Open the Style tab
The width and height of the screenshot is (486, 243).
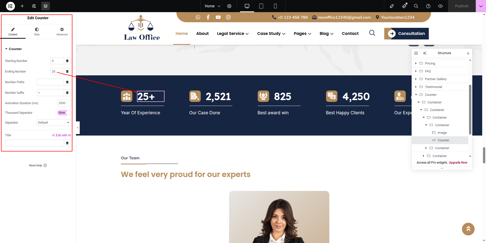click(37, 32)
